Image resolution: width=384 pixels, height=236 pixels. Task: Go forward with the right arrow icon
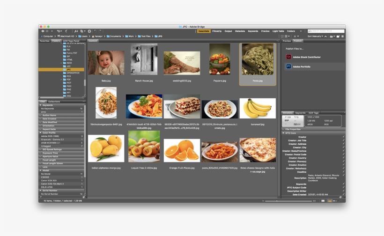[47, 31]
